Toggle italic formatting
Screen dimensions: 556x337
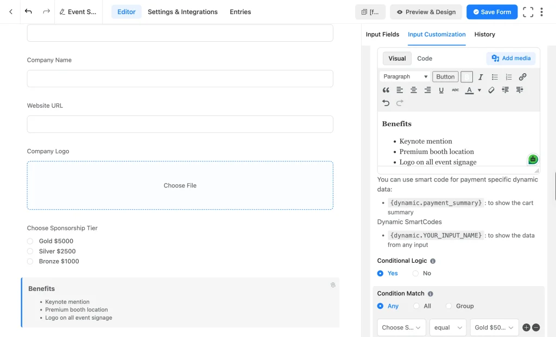481,77
